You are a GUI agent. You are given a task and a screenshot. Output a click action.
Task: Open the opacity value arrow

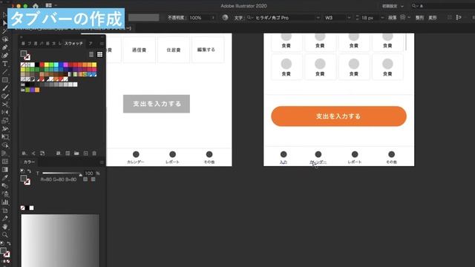213,18
